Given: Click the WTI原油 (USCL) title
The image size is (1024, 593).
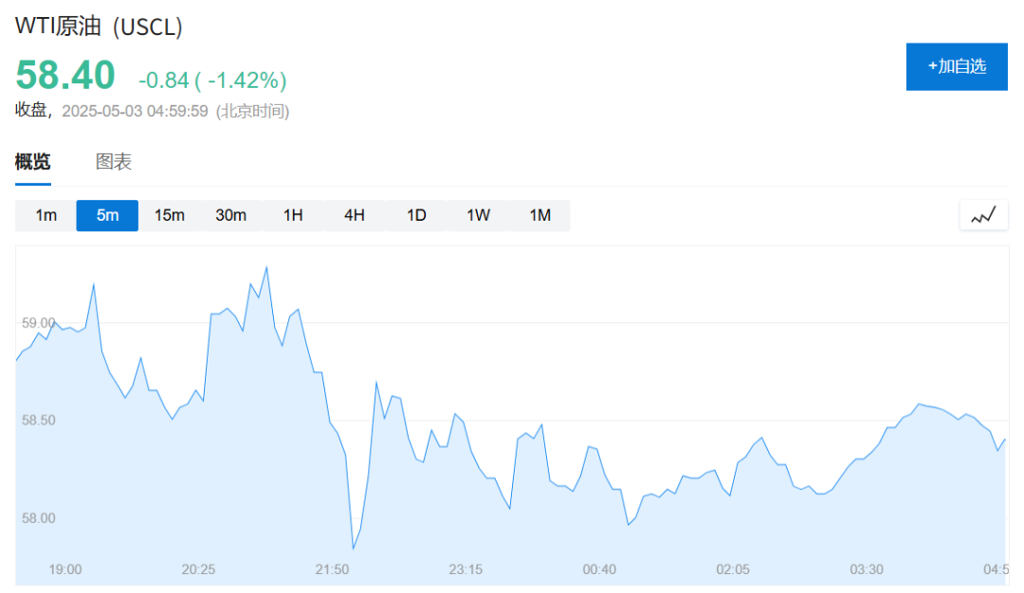Looking at the screenshot, I should [x=99, y=27].
